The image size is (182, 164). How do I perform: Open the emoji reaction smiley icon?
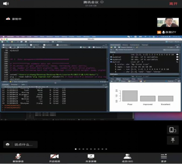(x=7, y=145)
